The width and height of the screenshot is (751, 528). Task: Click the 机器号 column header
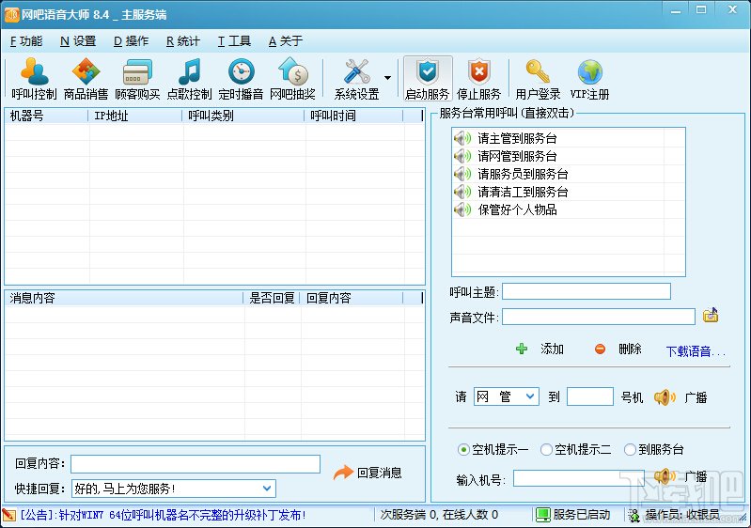coord(46,116)
